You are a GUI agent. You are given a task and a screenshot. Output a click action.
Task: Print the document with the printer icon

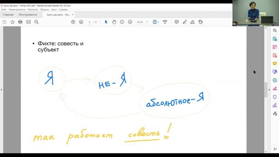click(x=20, y=22)
